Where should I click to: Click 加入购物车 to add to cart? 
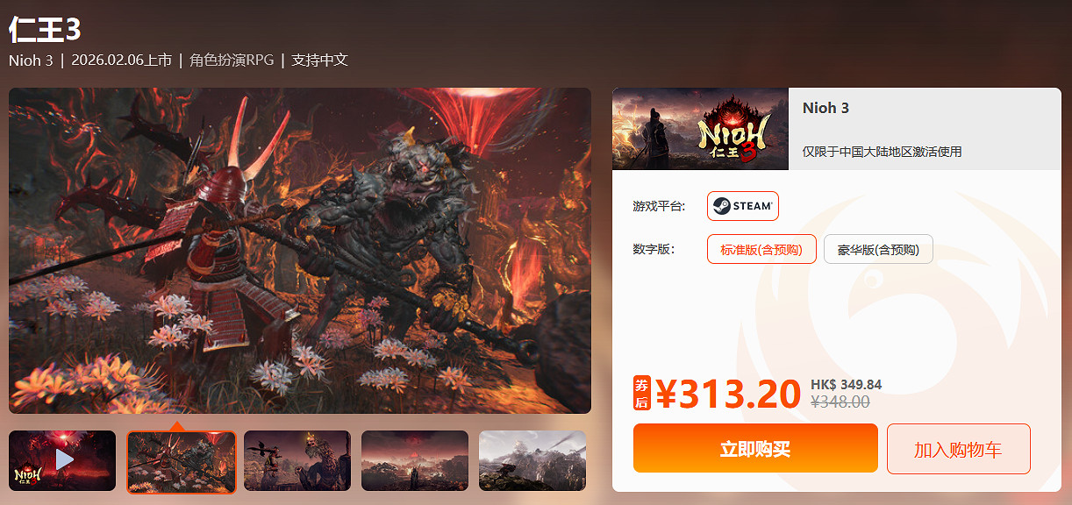pos(958,449)
